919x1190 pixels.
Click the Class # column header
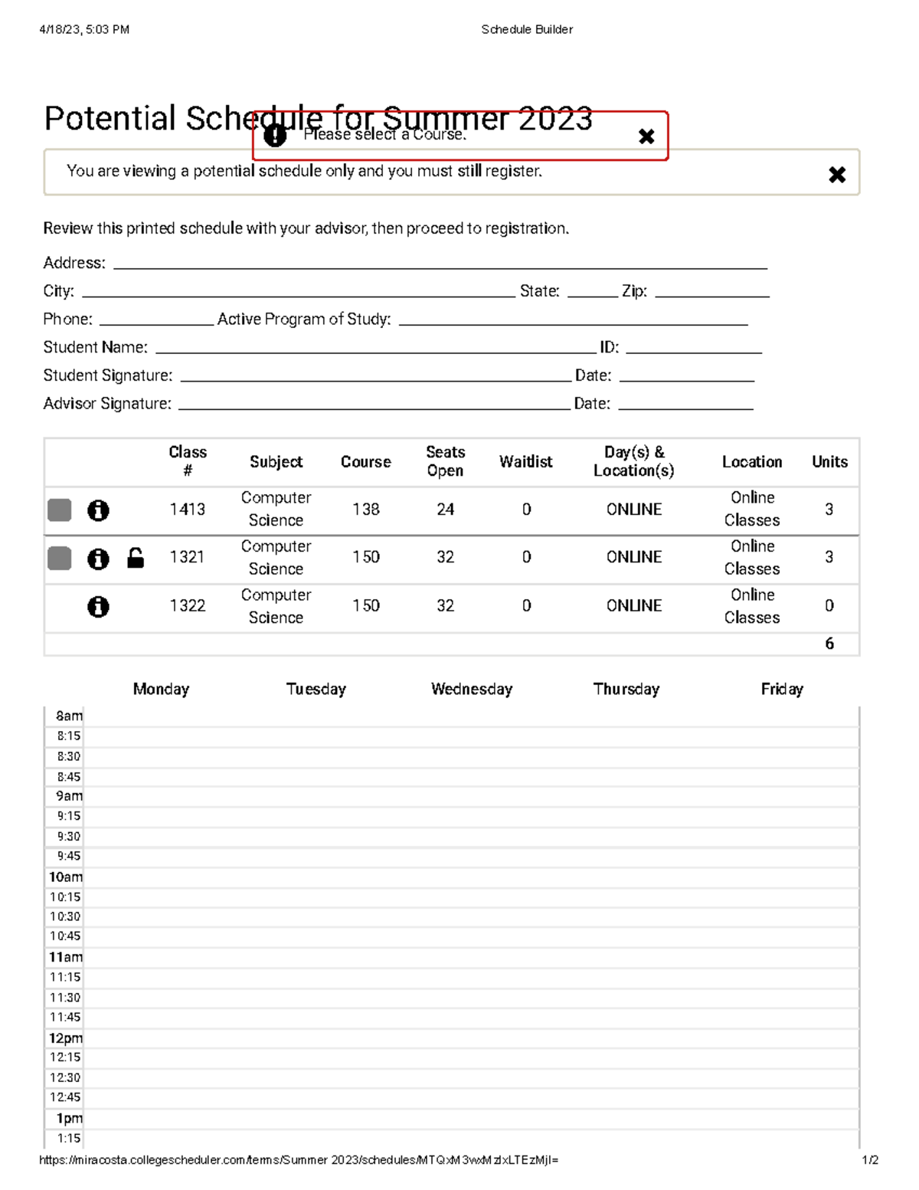coord(188,461)
